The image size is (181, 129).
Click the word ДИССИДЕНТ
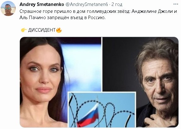[42, 30]
